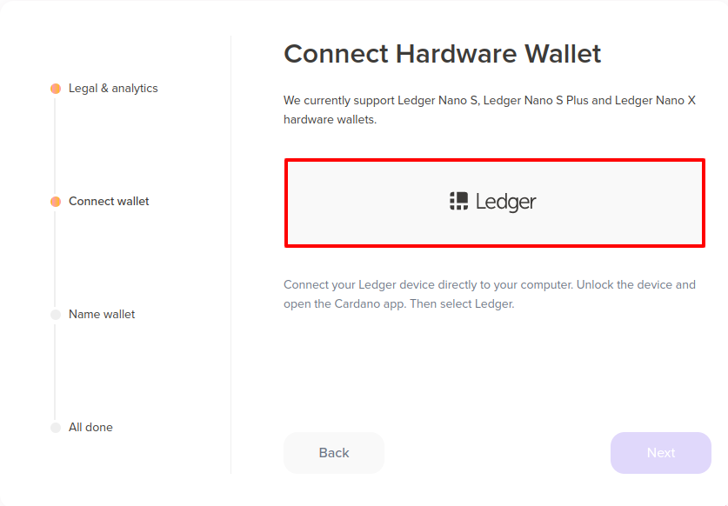Click the orange Connect wallet step dot
This screenshot has height=506, width=728.
point(56,202)
